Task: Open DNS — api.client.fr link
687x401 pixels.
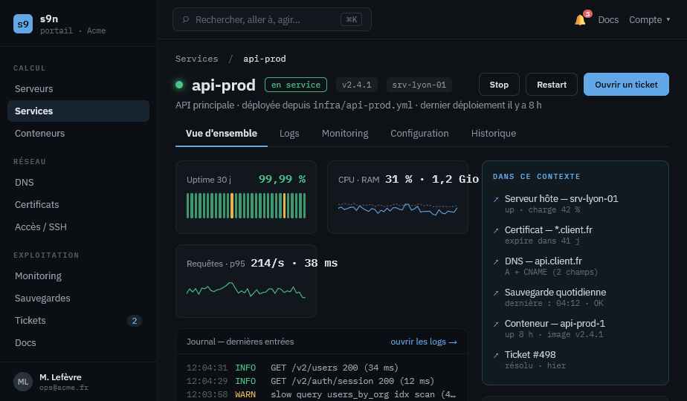Action: click(543, 261)
